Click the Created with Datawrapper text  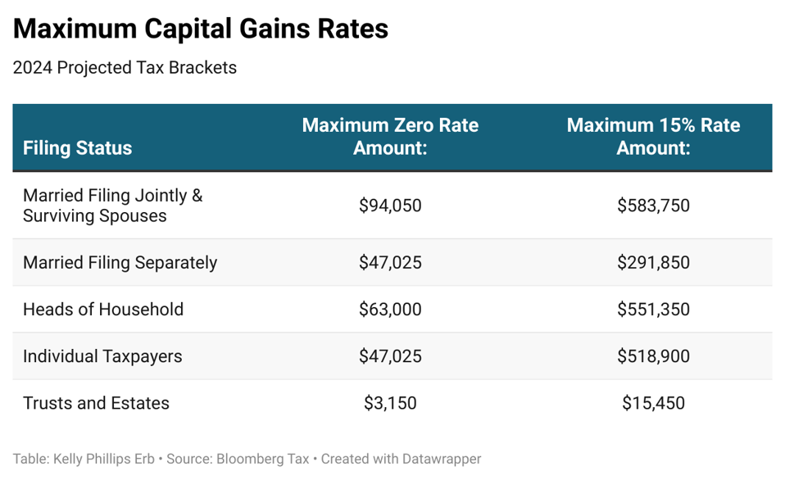point(401,459)
